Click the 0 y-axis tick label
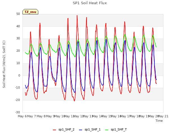Viewport: 180px width, 135px height. click(19, 76)
